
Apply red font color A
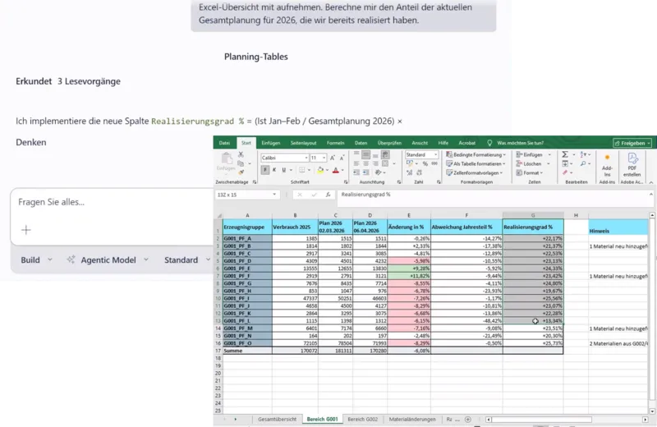point(336,170)
